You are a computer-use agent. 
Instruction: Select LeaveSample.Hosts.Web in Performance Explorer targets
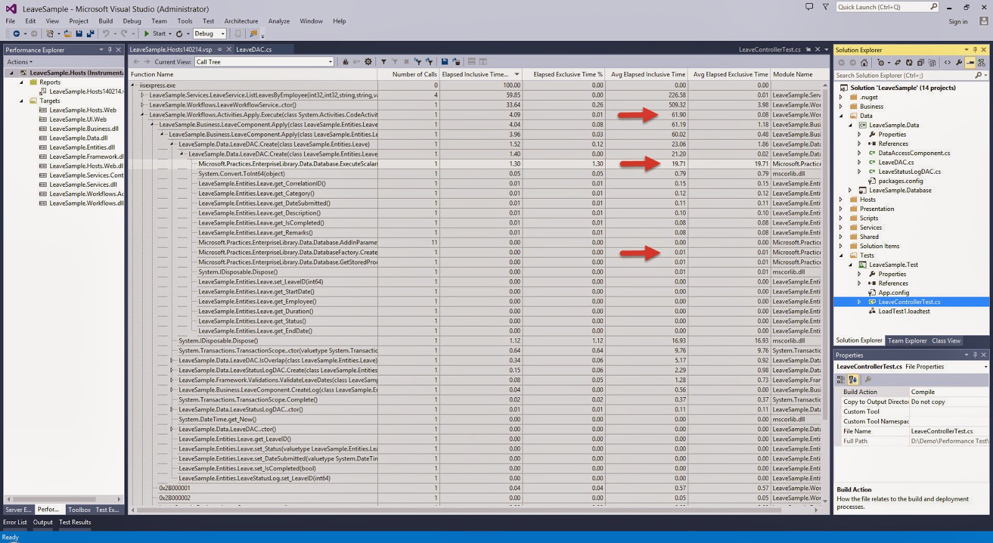click(83, 110)
